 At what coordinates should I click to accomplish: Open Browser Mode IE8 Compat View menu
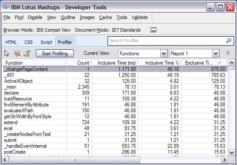(37, 30)
